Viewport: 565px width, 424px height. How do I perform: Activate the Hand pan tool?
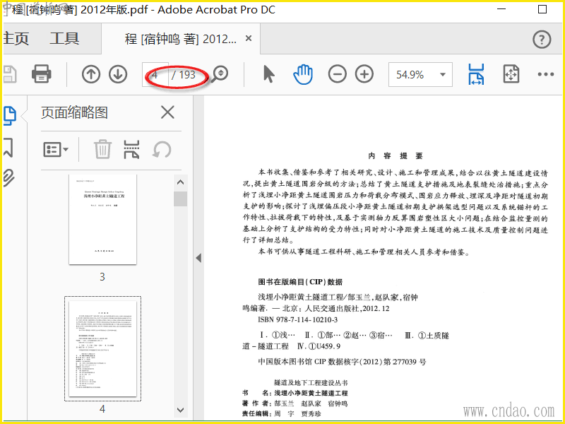coord(303,74)
